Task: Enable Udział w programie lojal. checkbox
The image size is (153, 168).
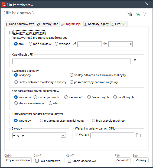Action: (x=11, y=33)
